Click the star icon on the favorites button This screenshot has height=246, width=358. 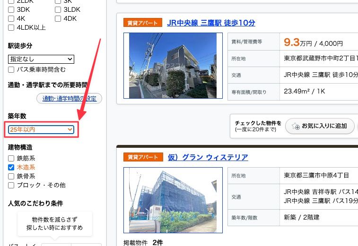click(296, 126)
